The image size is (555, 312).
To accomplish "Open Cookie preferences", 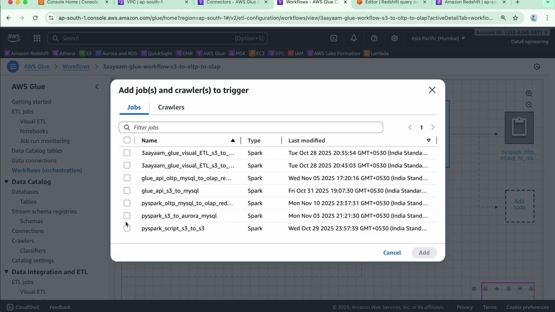I will click(x=528, y=307).
